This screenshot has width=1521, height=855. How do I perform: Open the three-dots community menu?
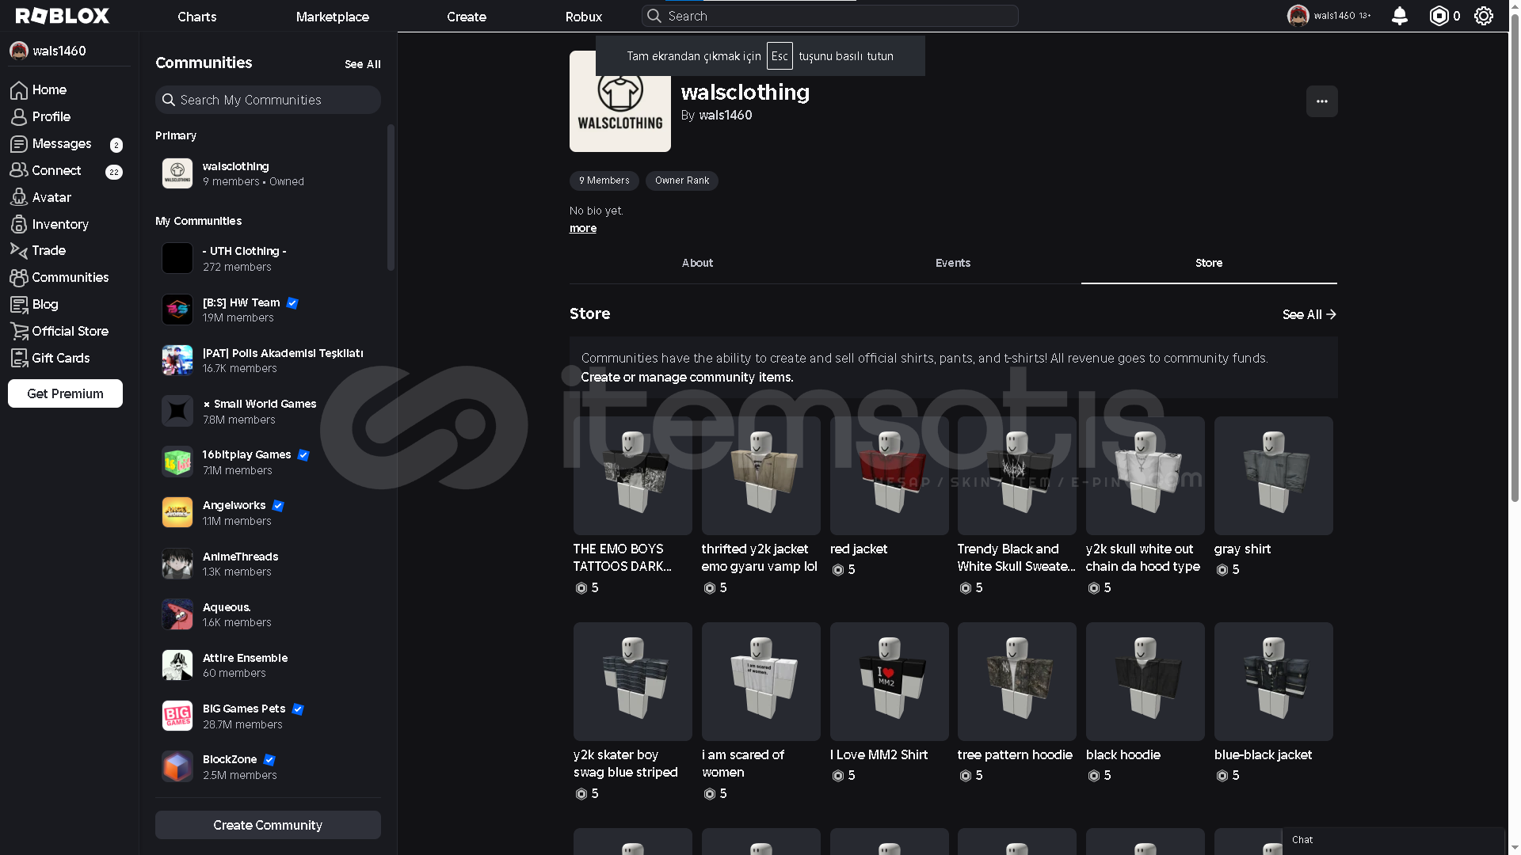pyautogui.click(x=1321, y=101)
